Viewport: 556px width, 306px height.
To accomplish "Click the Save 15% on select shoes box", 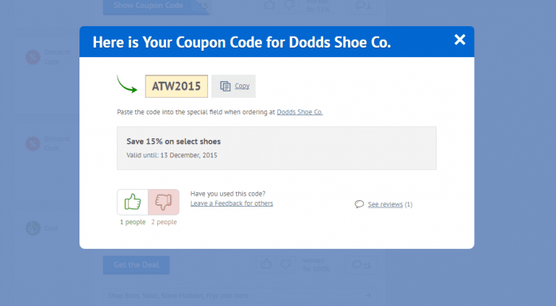I will click(276, 148).
